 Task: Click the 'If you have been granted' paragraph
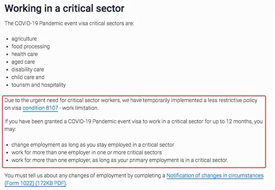(x=86, y=121)
